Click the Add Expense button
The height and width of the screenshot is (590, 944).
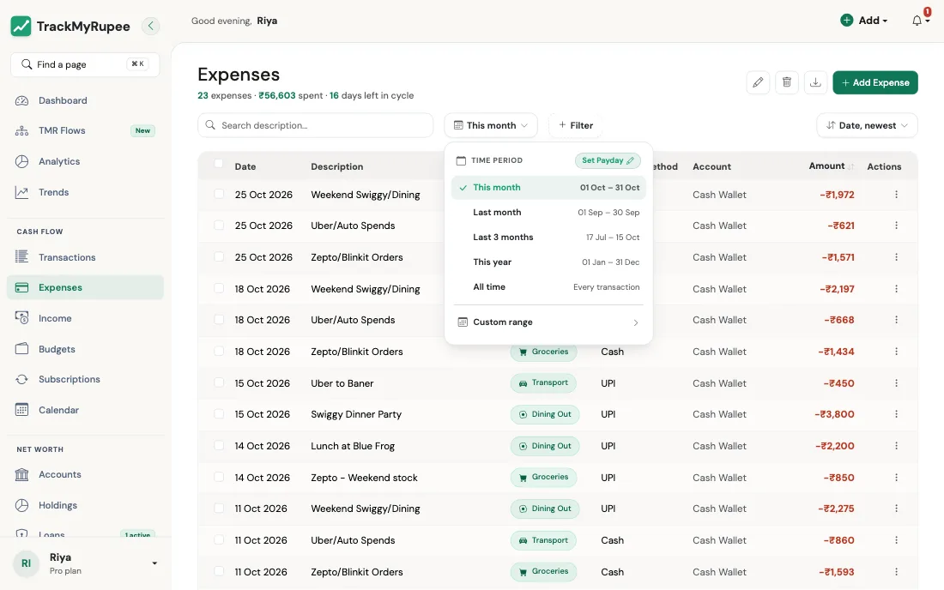pyautogui.click(x=875, y=82)
